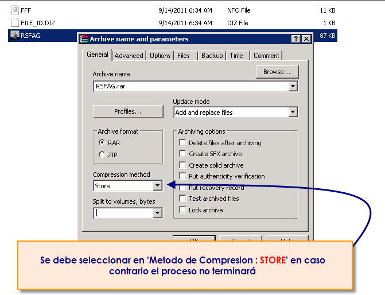This screenshot has height=295, width=385.
Task: Check the Create SFX archive option
Action: [x=182, y=154]
